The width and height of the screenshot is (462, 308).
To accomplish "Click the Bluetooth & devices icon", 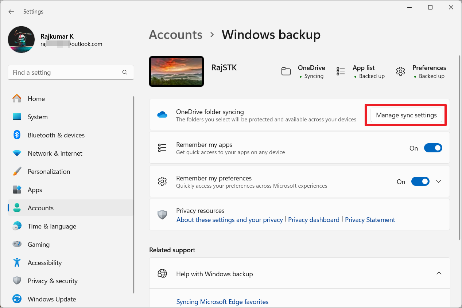I will tap(17, 135).
